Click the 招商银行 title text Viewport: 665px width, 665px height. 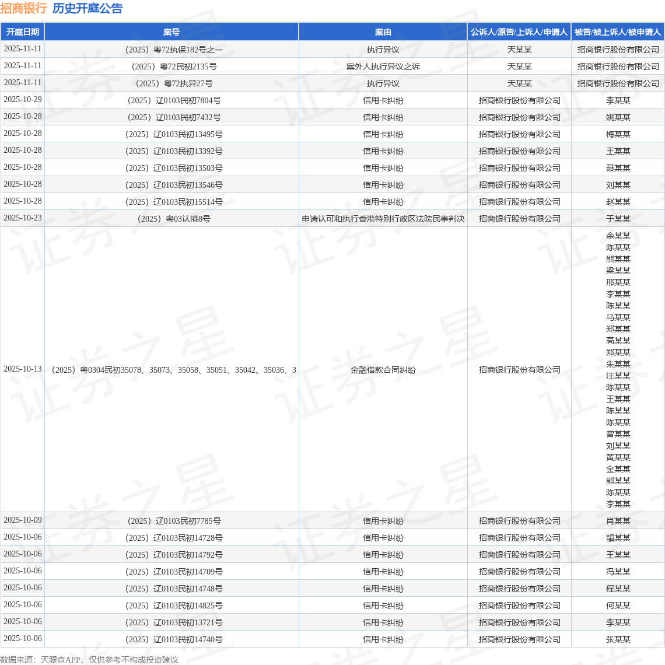coord(24,8)
